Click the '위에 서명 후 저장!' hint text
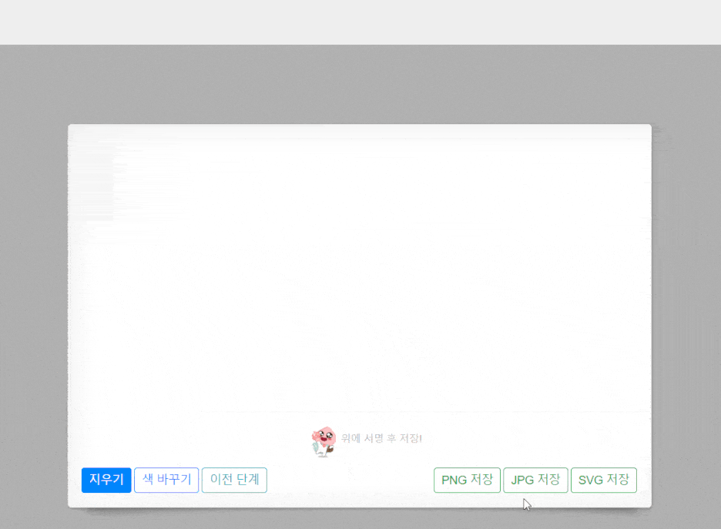The height and width of the screenshot is (529, 721). coord(381,438)
